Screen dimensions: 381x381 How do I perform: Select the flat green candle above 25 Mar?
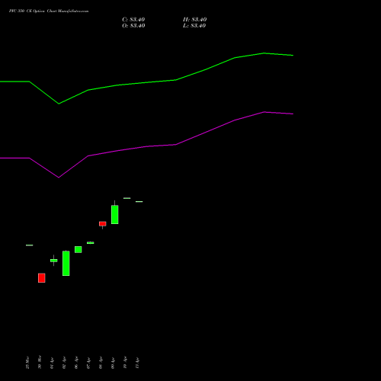(x=30, y=245)
